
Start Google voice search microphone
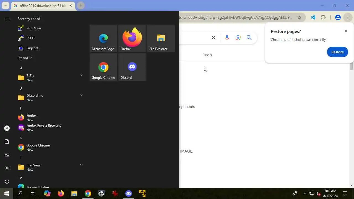227,38
